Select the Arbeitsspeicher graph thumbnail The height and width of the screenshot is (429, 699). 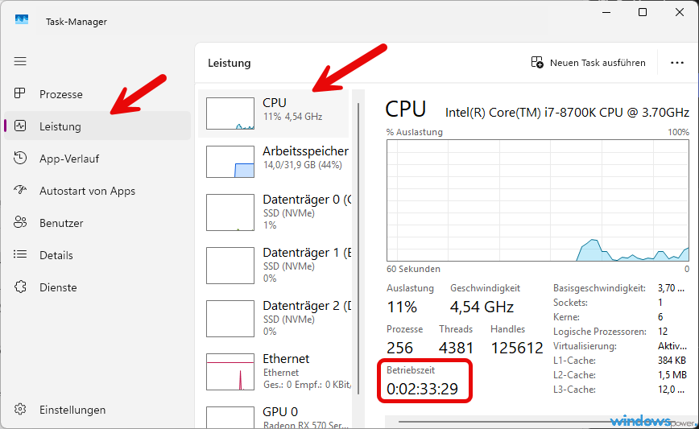tap(230, 161)
